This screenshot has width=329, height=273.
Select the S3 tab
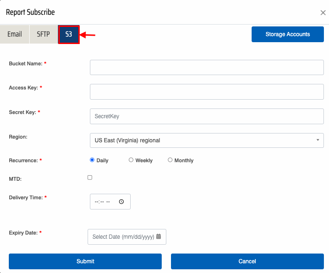[69, 34]
